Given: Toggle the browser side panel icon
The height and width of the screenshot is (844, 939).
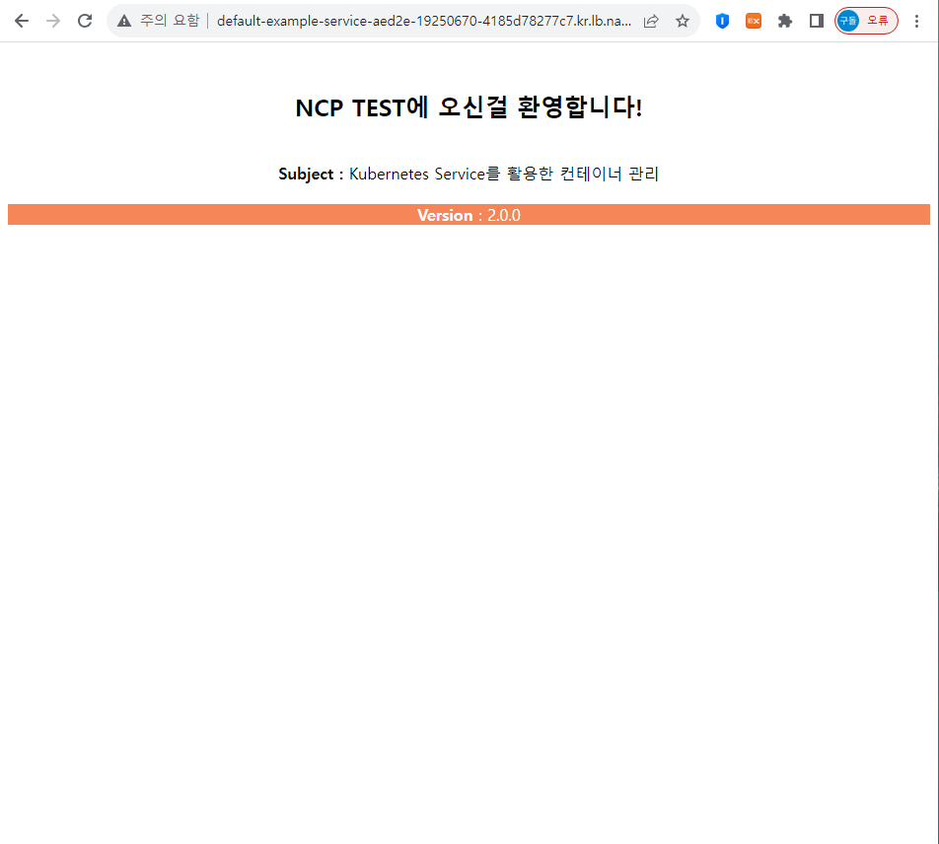Looking at the screenshot, I should click(817, 21).
